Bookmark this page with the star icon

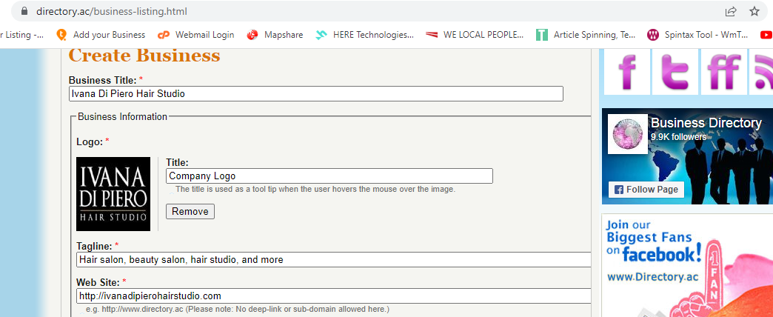pyautogui.click(x=754, y=11)
